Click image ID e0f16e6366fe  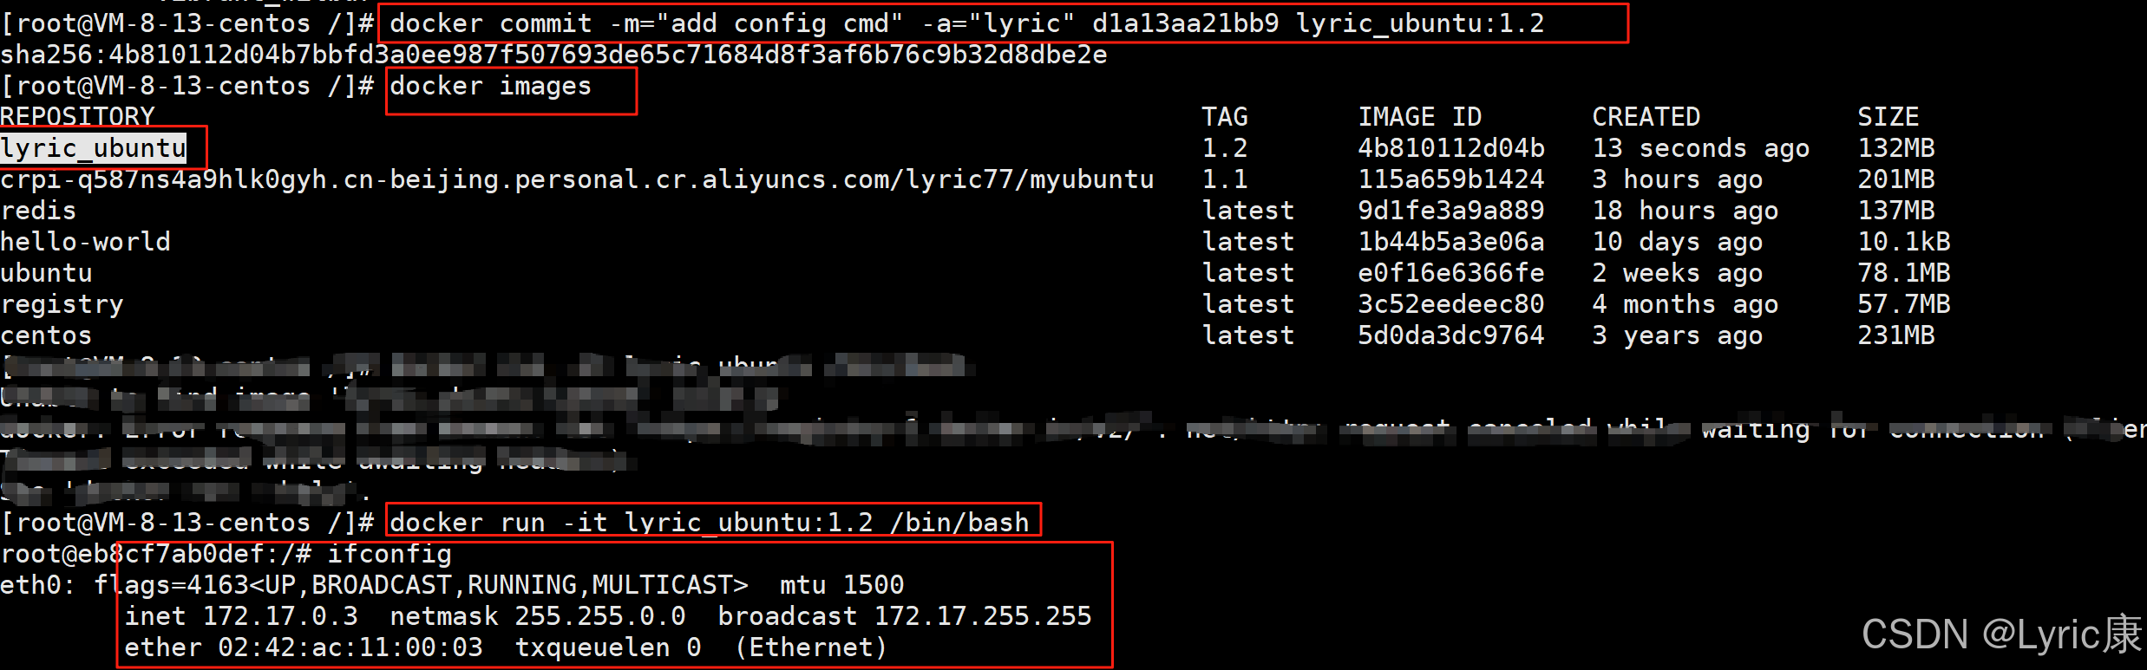point(1450,273)
